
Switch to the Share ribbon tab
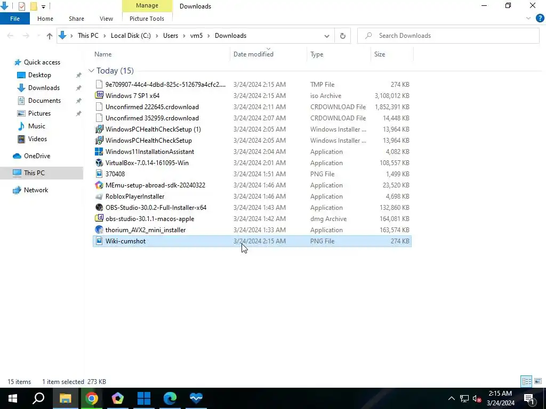click(76, 19)
